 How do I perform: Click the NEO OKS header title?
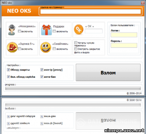tap(19, 11)
